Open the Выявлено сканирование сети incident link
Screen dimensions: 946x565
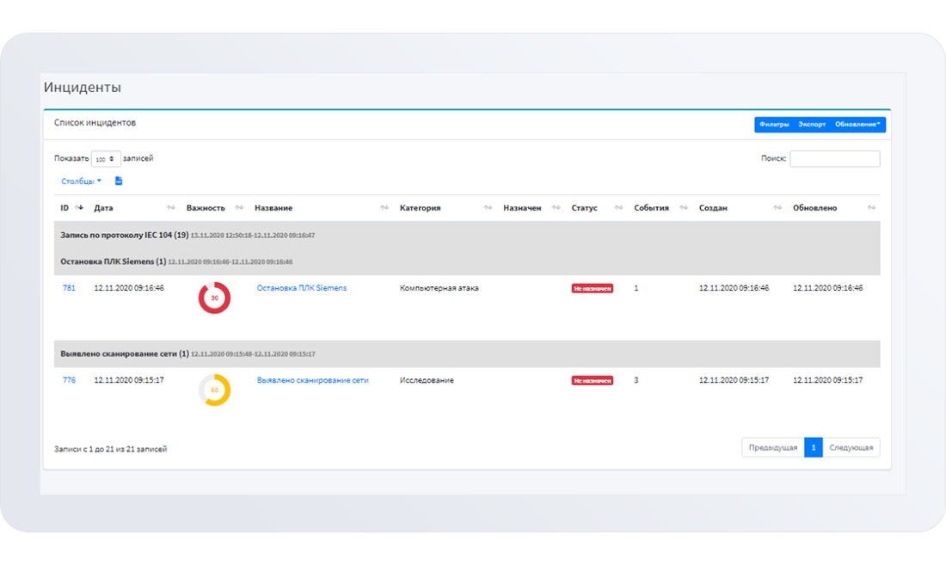pyautogui.click(x=312, y=380)
